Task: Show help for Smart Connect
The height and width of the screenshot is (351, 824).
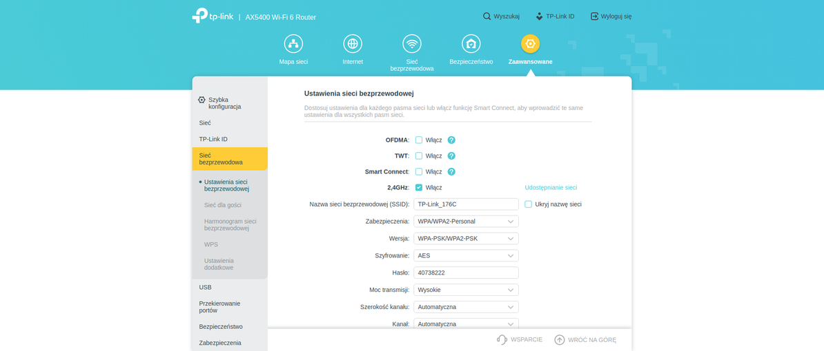Action: pyautogui.click(x=451, y=171)
